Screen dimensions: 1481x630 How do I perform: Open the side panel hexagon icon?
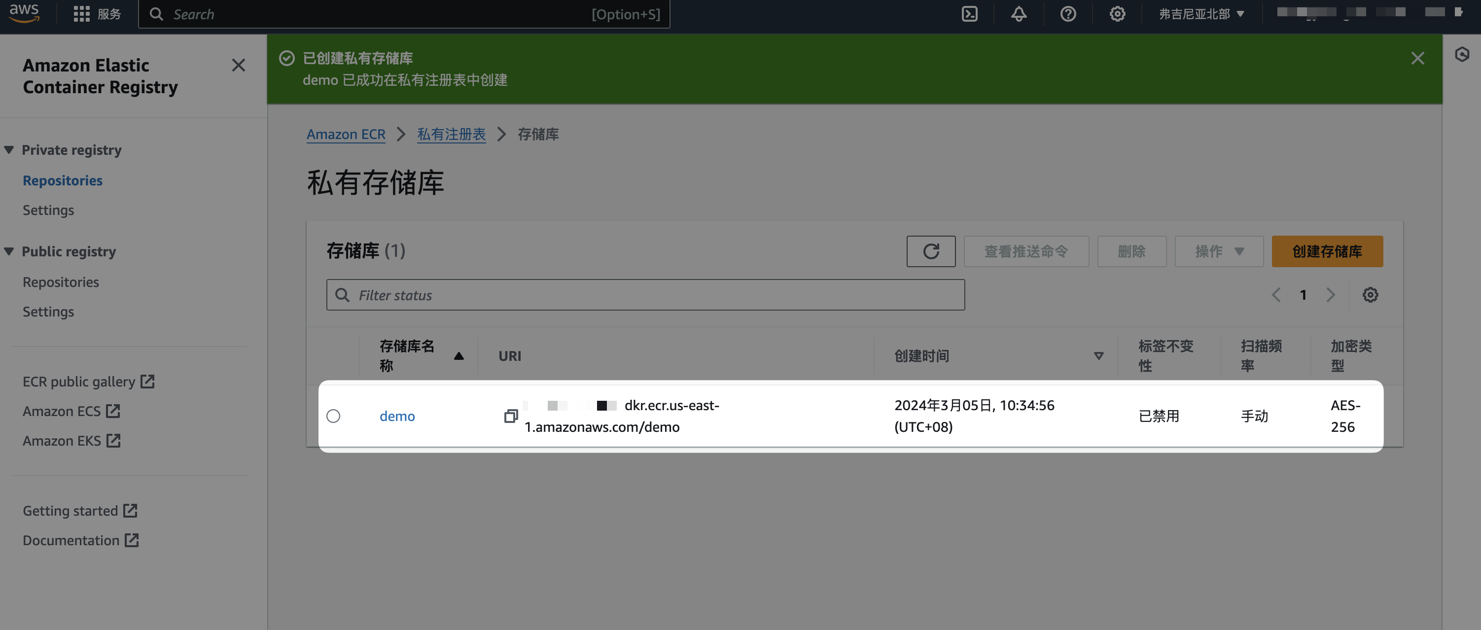(x=1462, y=55)
